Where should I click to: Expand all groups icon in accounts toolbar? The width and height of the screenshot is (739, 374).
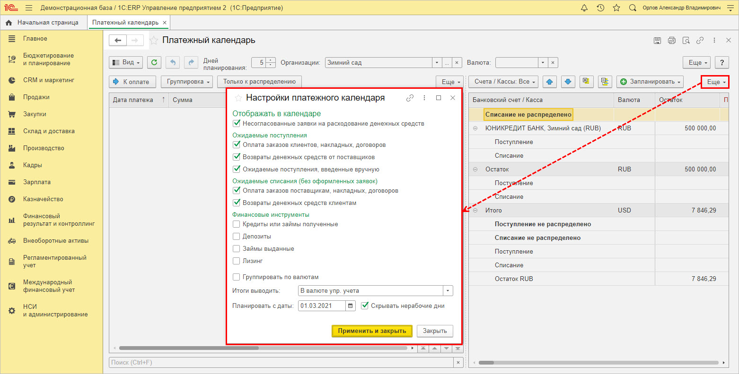587,82
